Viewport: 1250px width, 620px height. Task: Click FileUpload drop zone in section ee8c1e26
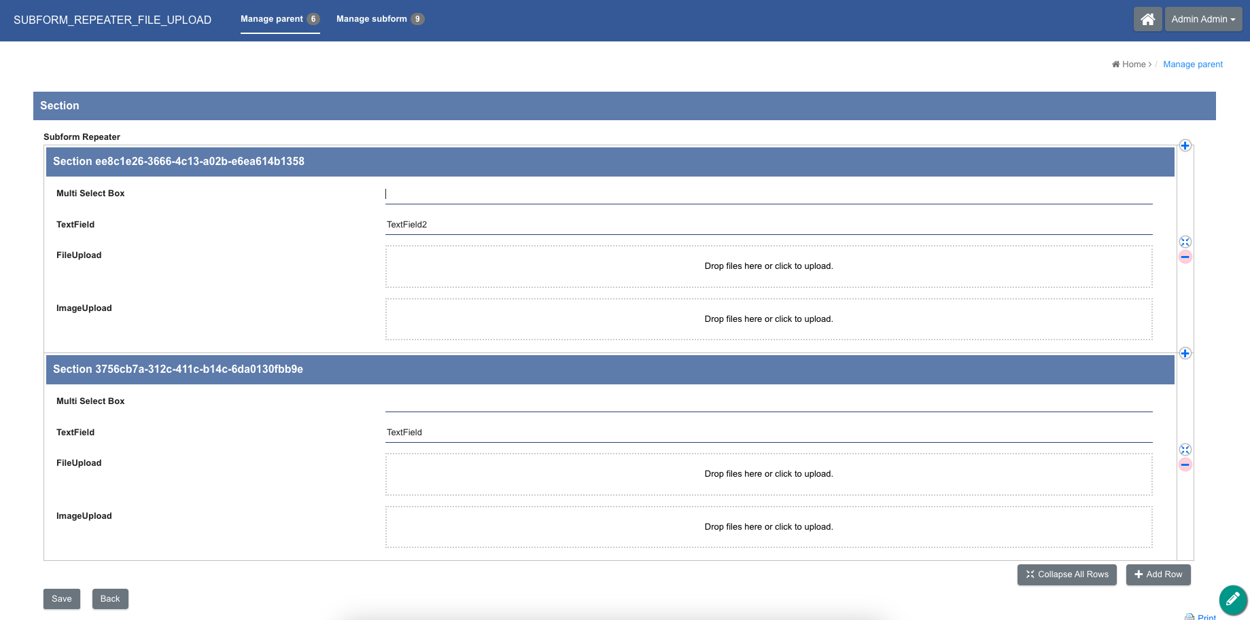[769, 266]
